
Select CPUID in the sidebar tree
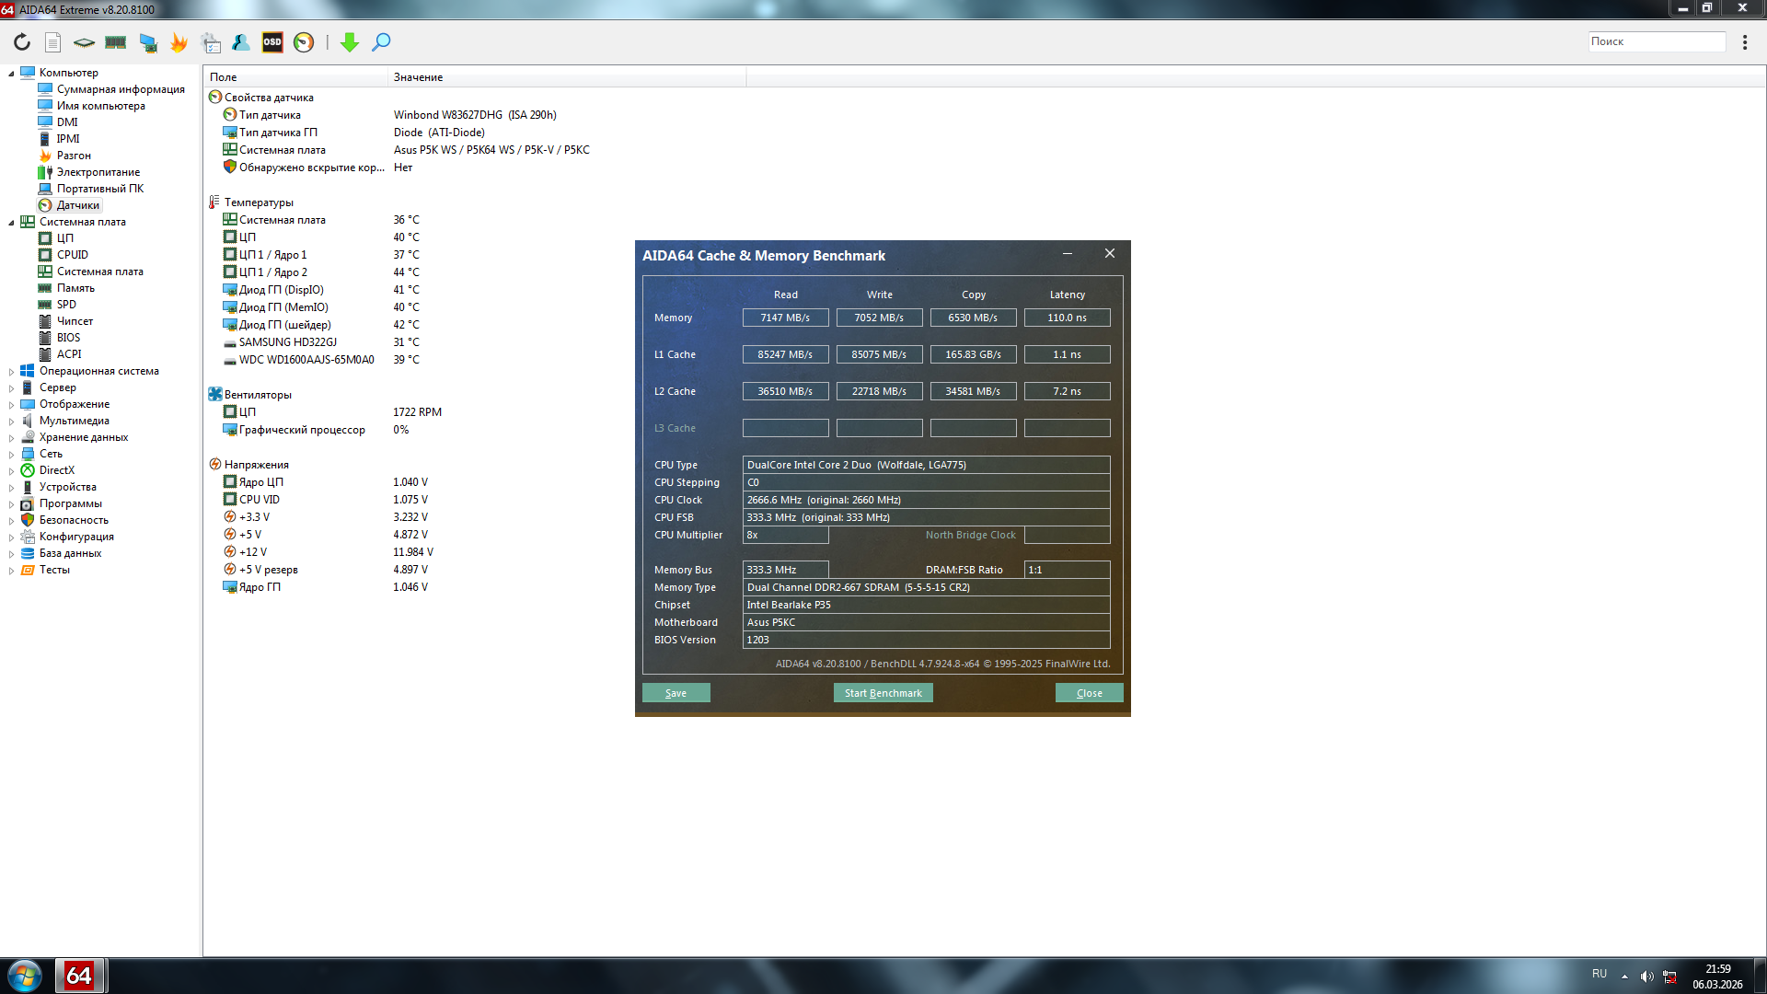(x=72, y=255)
